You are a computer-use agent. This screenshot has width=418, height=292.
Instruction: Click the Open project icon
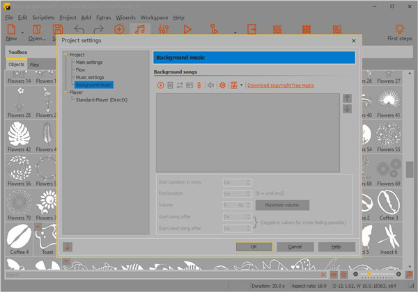pyautogui.click(x=37, y=29)
